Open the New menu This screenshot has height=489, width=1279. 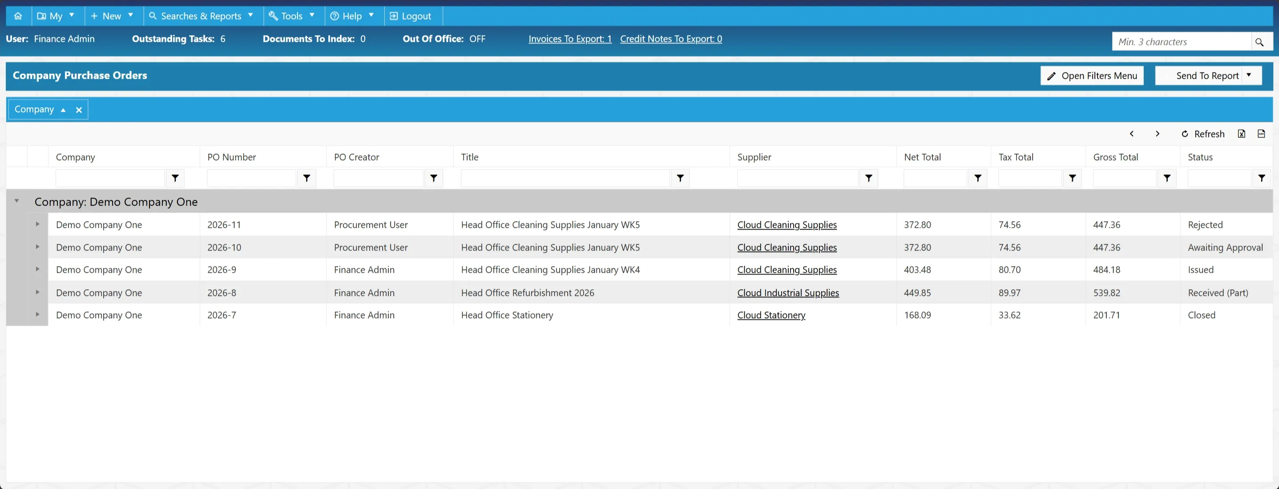pyautogui.click(x=112, y=16)
